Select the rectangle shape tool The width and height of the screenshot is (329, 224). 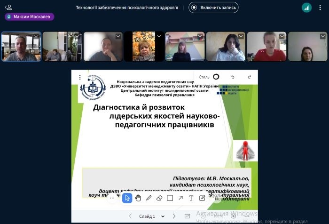pyautogui.click(x=170, y=198)
